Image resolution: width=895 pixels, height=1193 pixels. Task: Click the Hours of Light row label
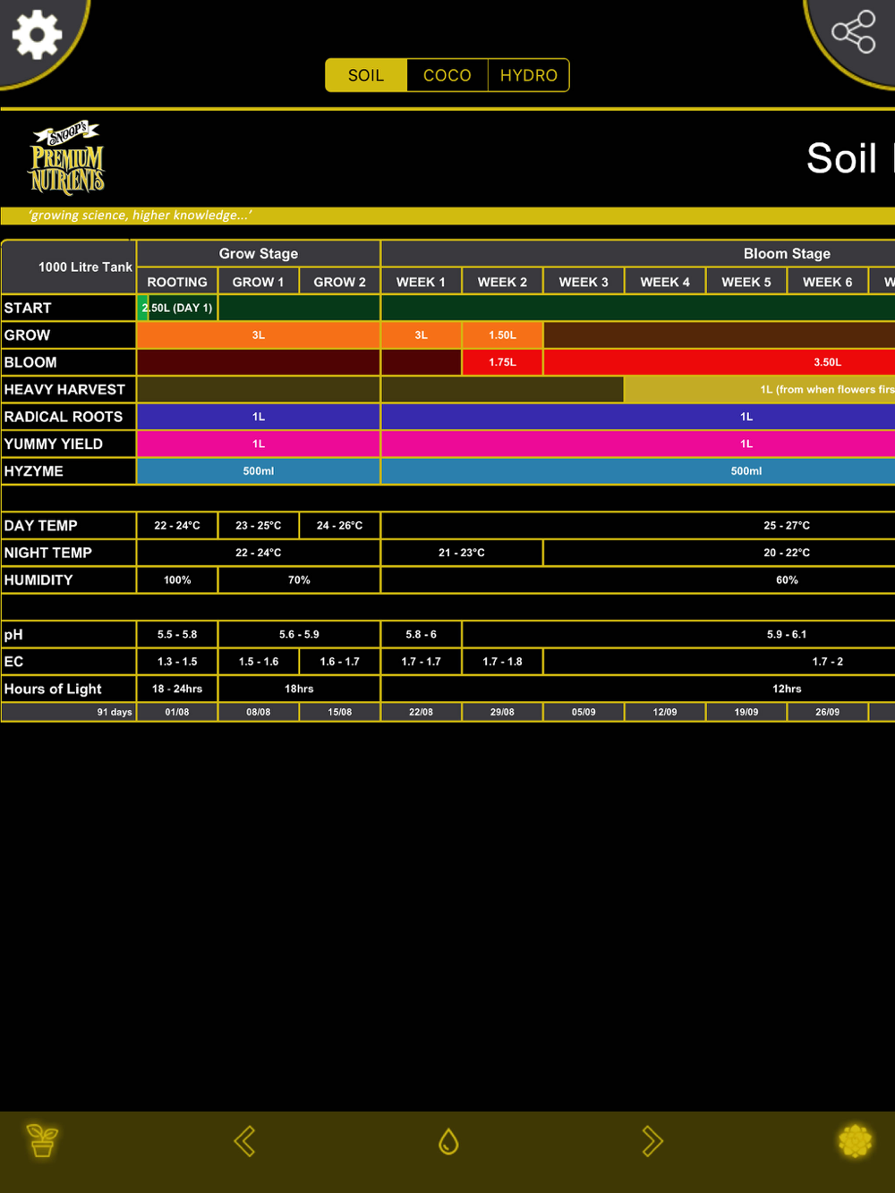coord(69,690)
